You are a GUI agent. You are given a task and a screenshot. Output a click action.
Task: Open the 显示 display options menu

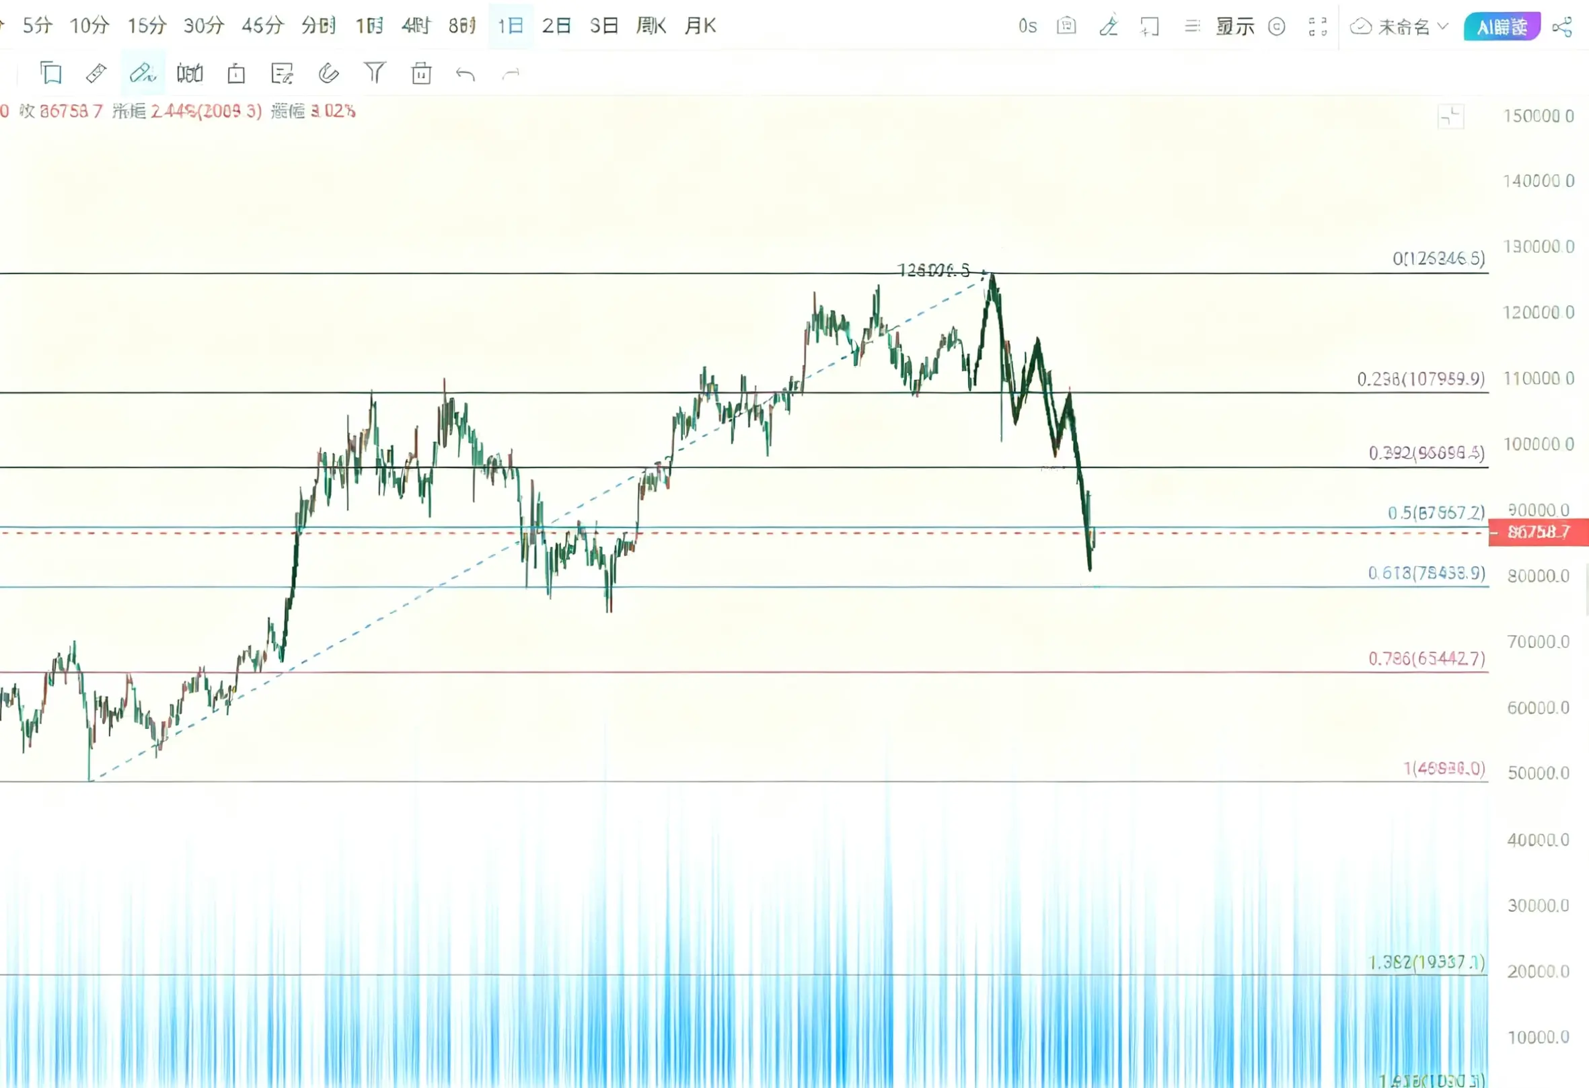point(1235,27)
